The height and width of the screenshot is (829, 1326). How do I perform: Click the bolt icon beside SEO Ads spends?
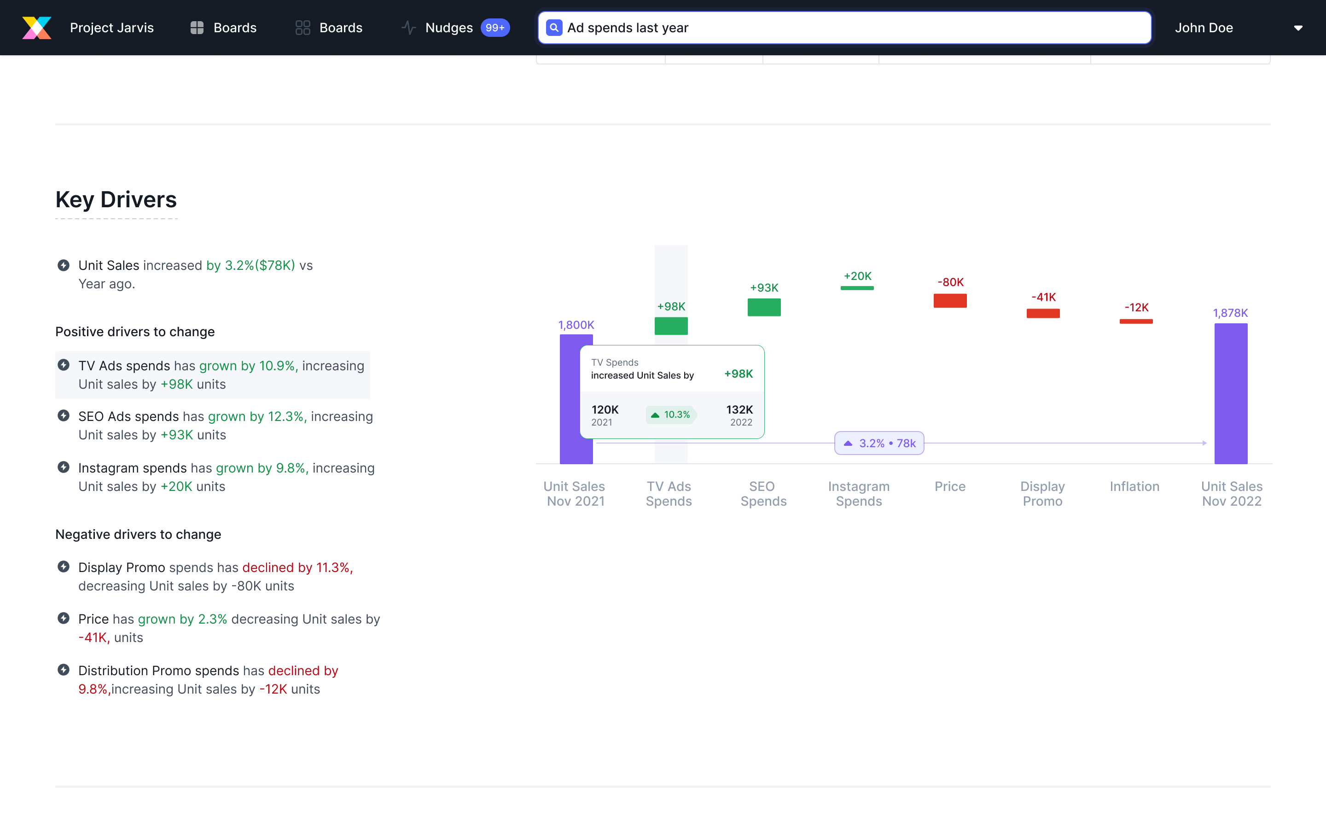click(64, 415)
